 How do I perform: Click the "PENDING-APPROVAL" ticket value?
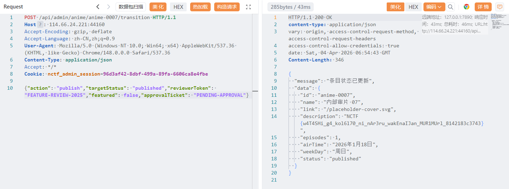(220, 95)
